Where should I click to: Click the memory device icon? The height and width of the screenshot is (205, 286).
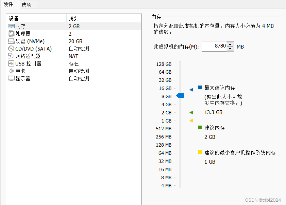click(11, 26)
